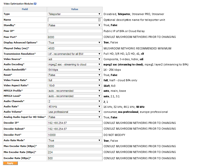This screenshot has width=200, height=166.
Task: Open Video Source dropdown set to sdi
Action: [75, 59]
